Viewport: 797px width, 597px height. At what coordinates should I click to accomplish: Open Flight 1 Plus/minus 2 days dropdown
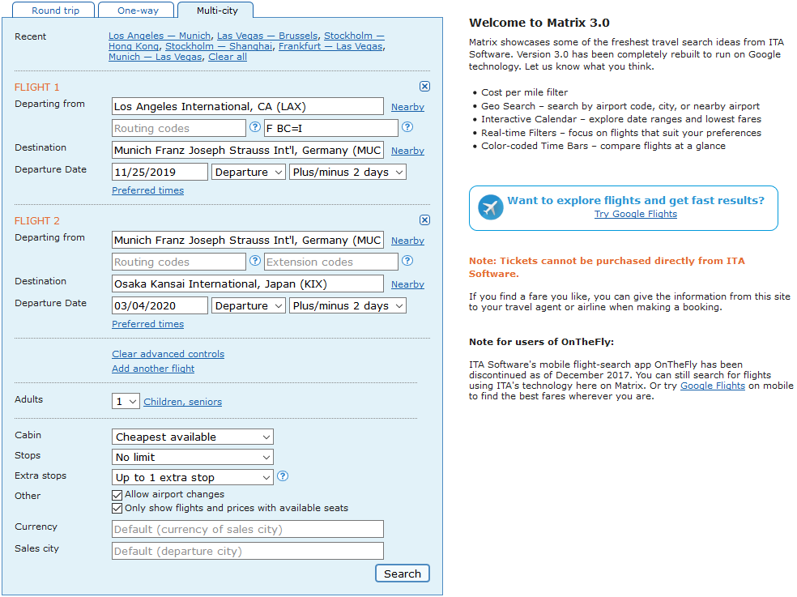347,173
